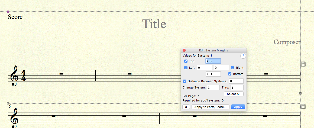Click the Top margin field showing 432

pos(213,61)
